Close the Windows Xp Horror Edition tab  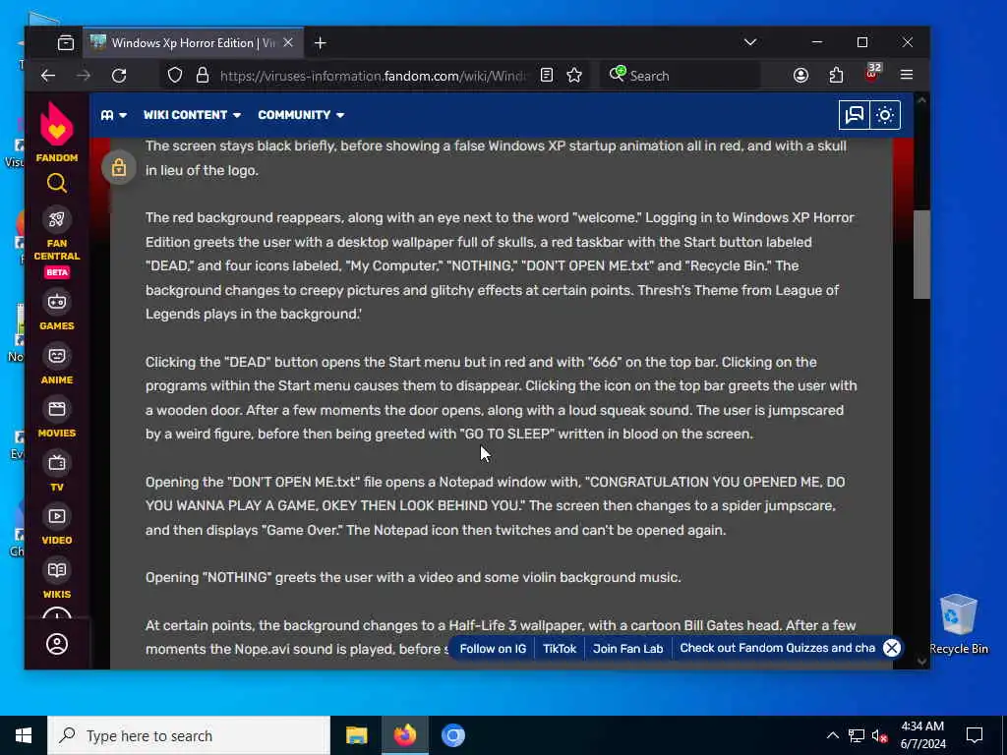pyautogui.click(x=288, y=42)
